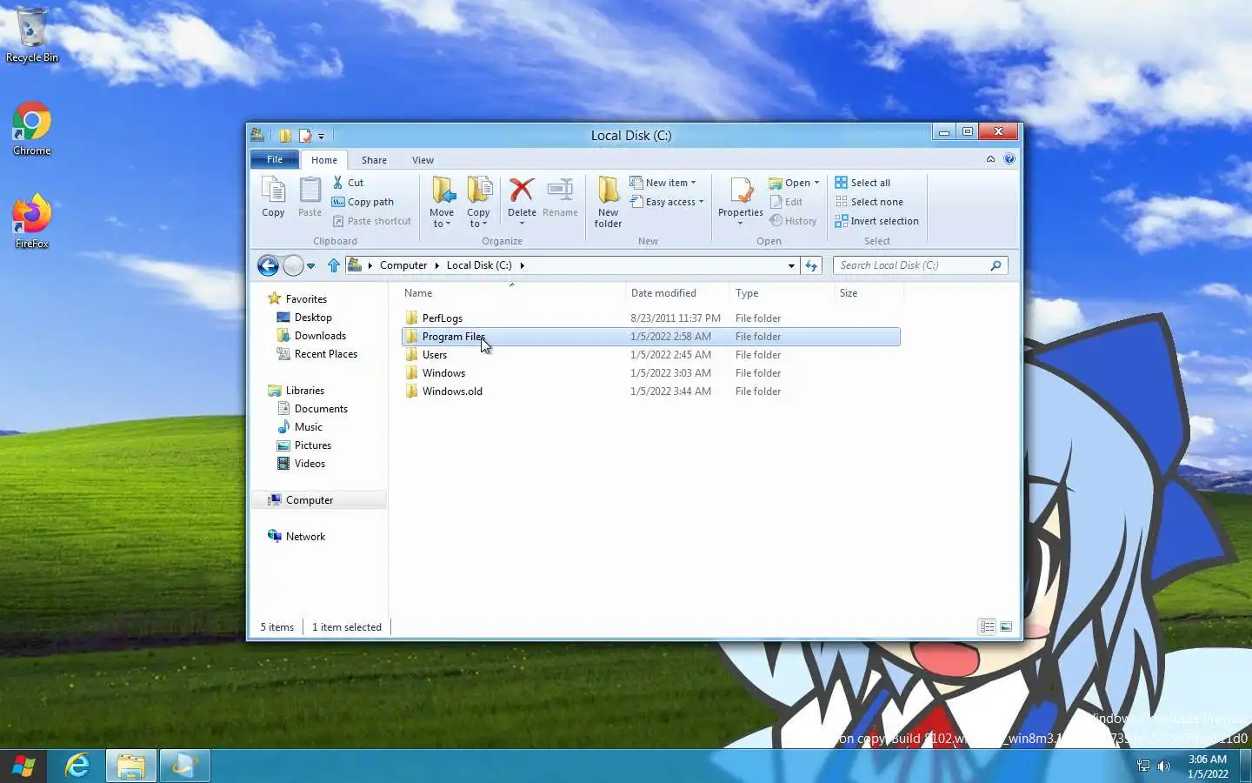Click the Rename icon in Organize group
This screenshot has width=1252, height=783.
(x=560, y=190)
